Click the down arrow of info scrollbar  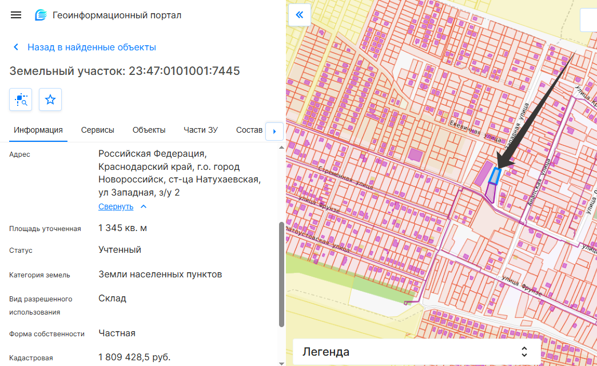[x=281, y=362]
